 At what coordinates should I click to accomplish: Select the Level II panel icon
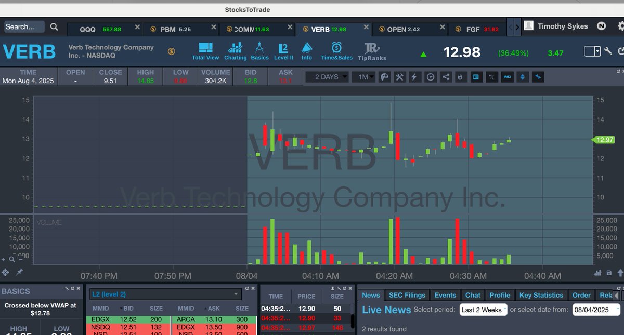tap(283, 49)
